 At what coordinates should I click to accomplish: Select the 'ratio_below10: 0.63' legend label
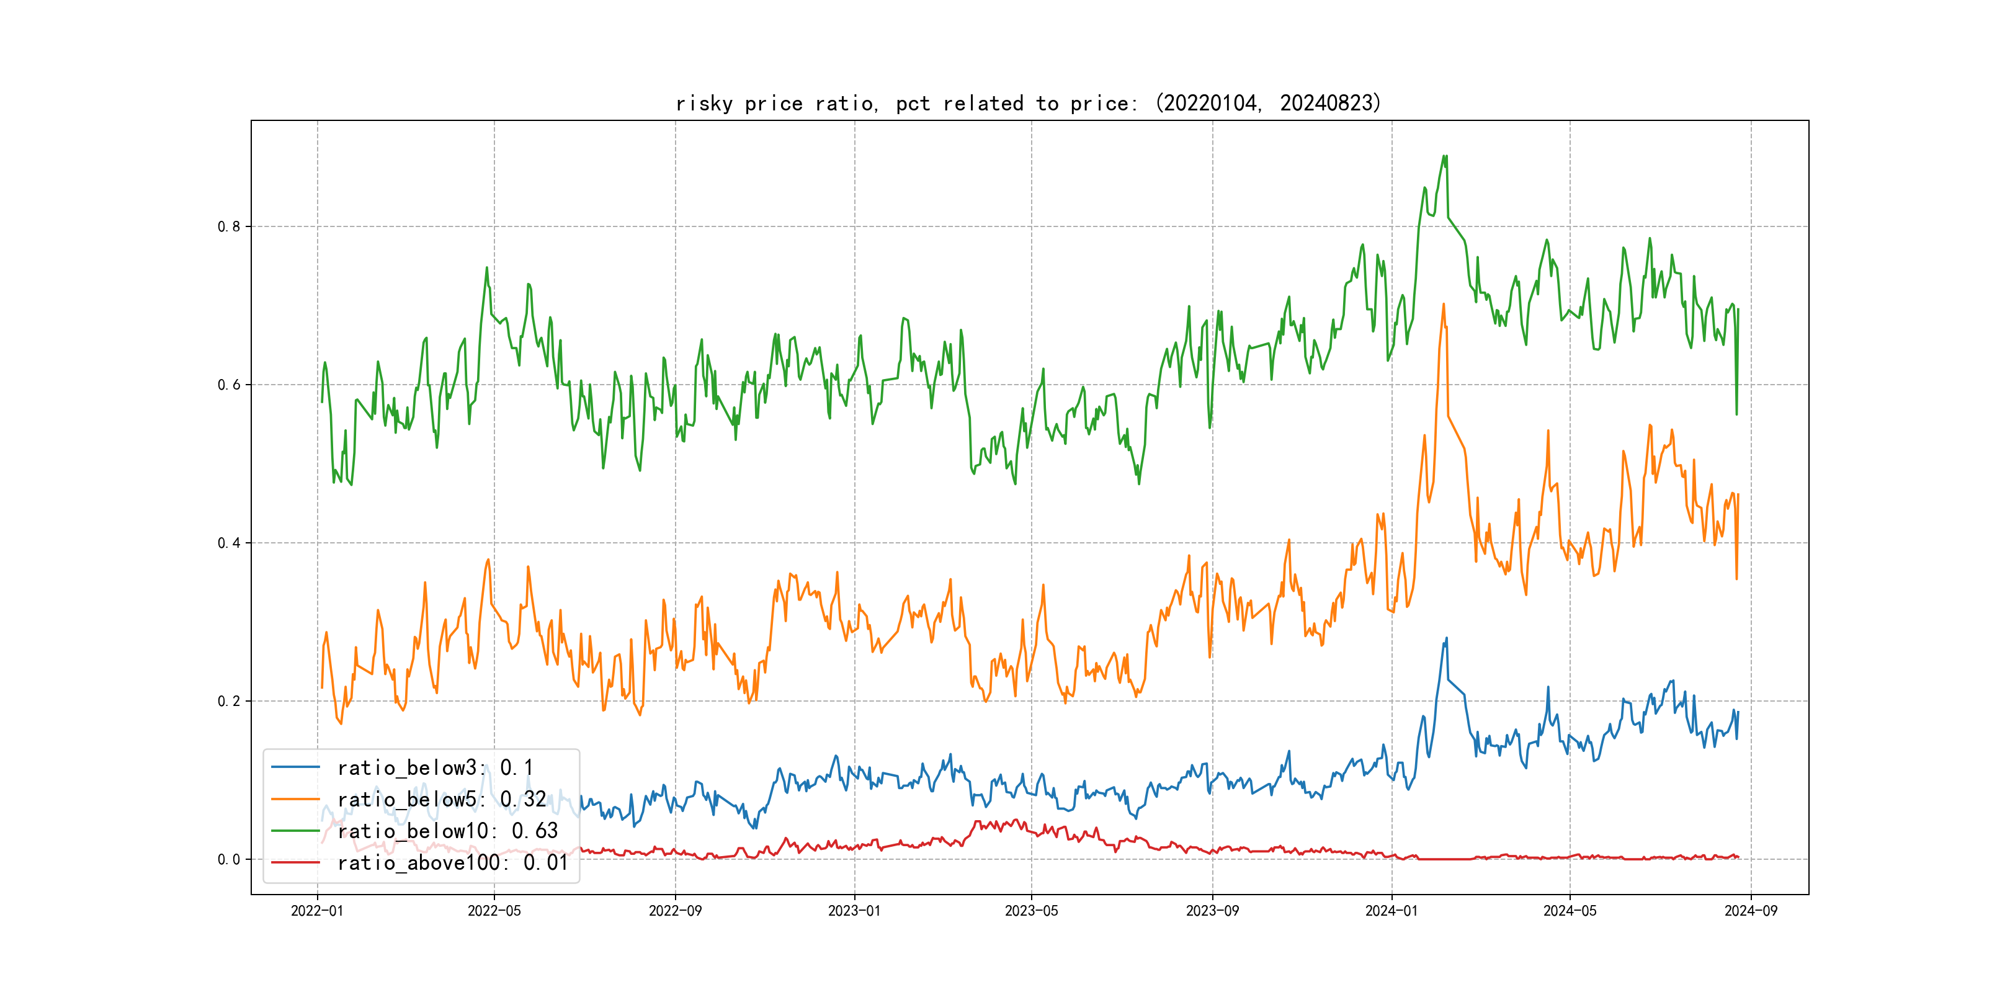point(448,831)
